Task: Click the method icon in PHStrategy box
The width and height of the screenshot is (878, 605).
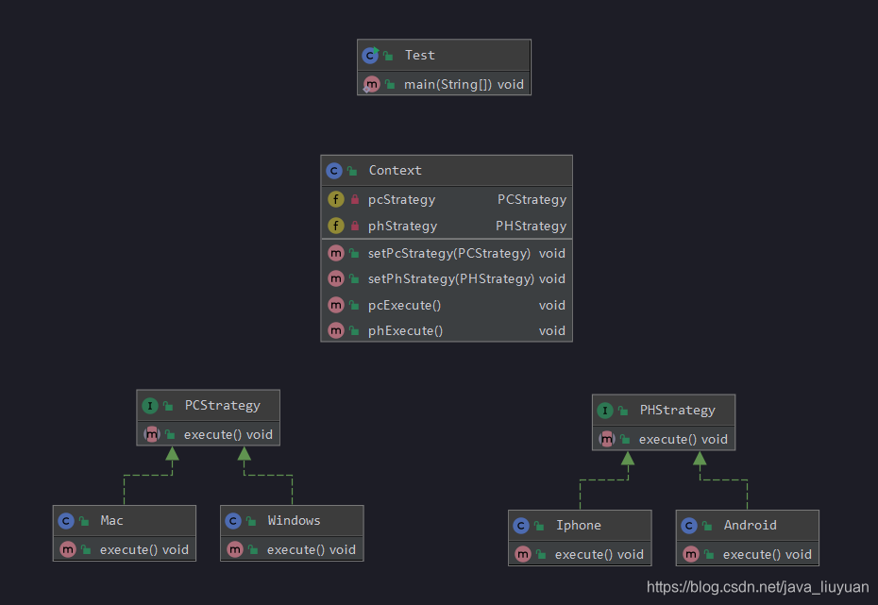Action: [x=607, y=439]
